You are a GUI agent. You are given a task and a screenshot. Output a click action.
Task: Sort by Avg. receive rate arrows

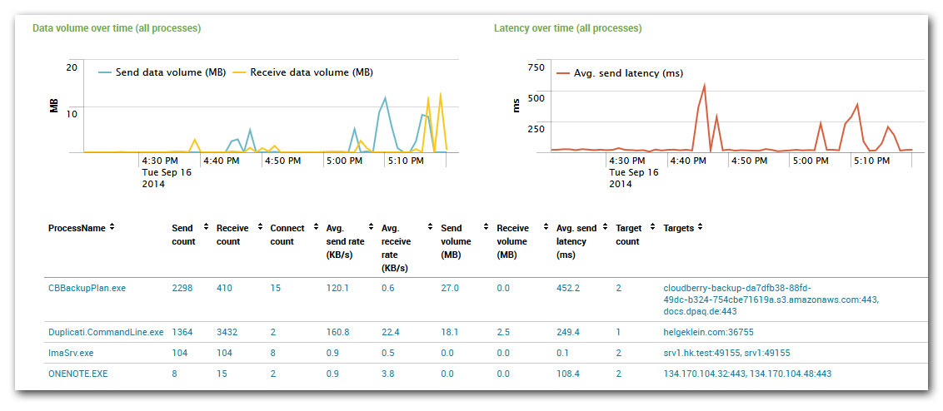[x=431, y=228]
